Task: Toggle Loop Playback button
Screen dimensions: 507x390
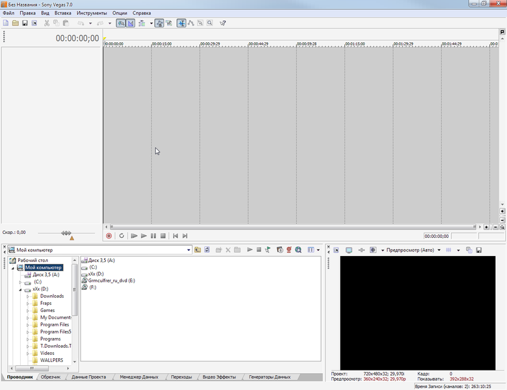Action: pos(122,236)
